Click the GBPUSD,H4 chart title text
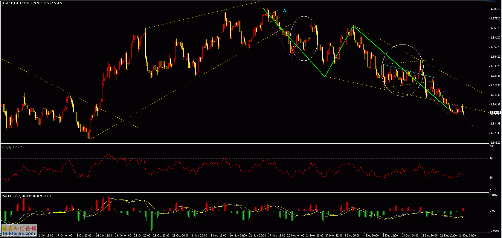The height and width of the screenshot is (238, 502). [x=9, y=3]
